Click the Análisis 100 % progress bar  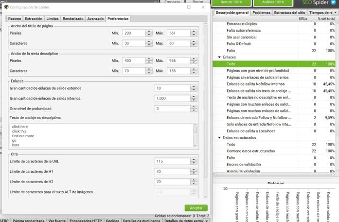click(273, 2)
